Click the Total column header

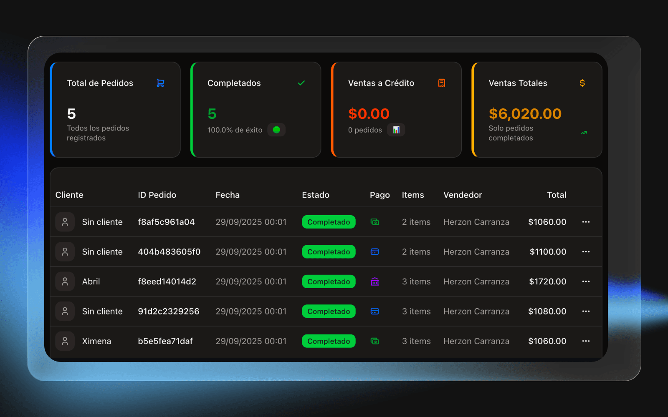pyautogui.click(x=556, y=195)
